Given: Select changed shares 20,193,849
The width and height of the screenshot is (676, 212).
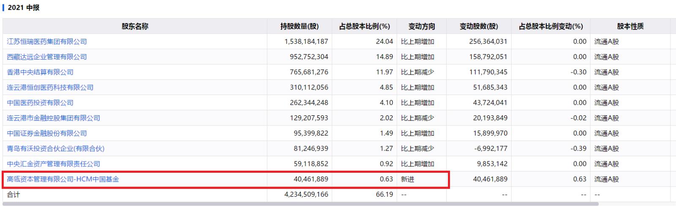Looking at the screenshot, I should tap(490, 118).
